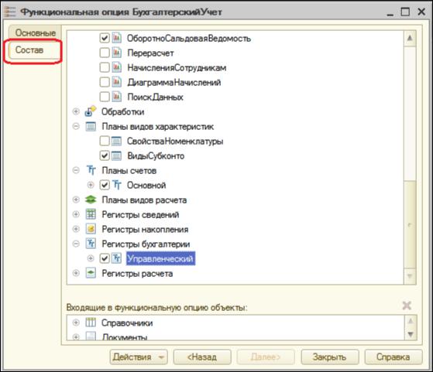Enable the ДиаграммаНачислений checkbox
The height and width of the screenshot is (372, 433).
(x=105, y=82)
